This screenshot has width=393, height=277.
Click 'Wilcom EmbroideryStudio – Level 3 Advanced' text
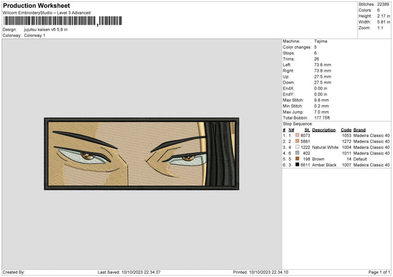[x=47, y=13]
